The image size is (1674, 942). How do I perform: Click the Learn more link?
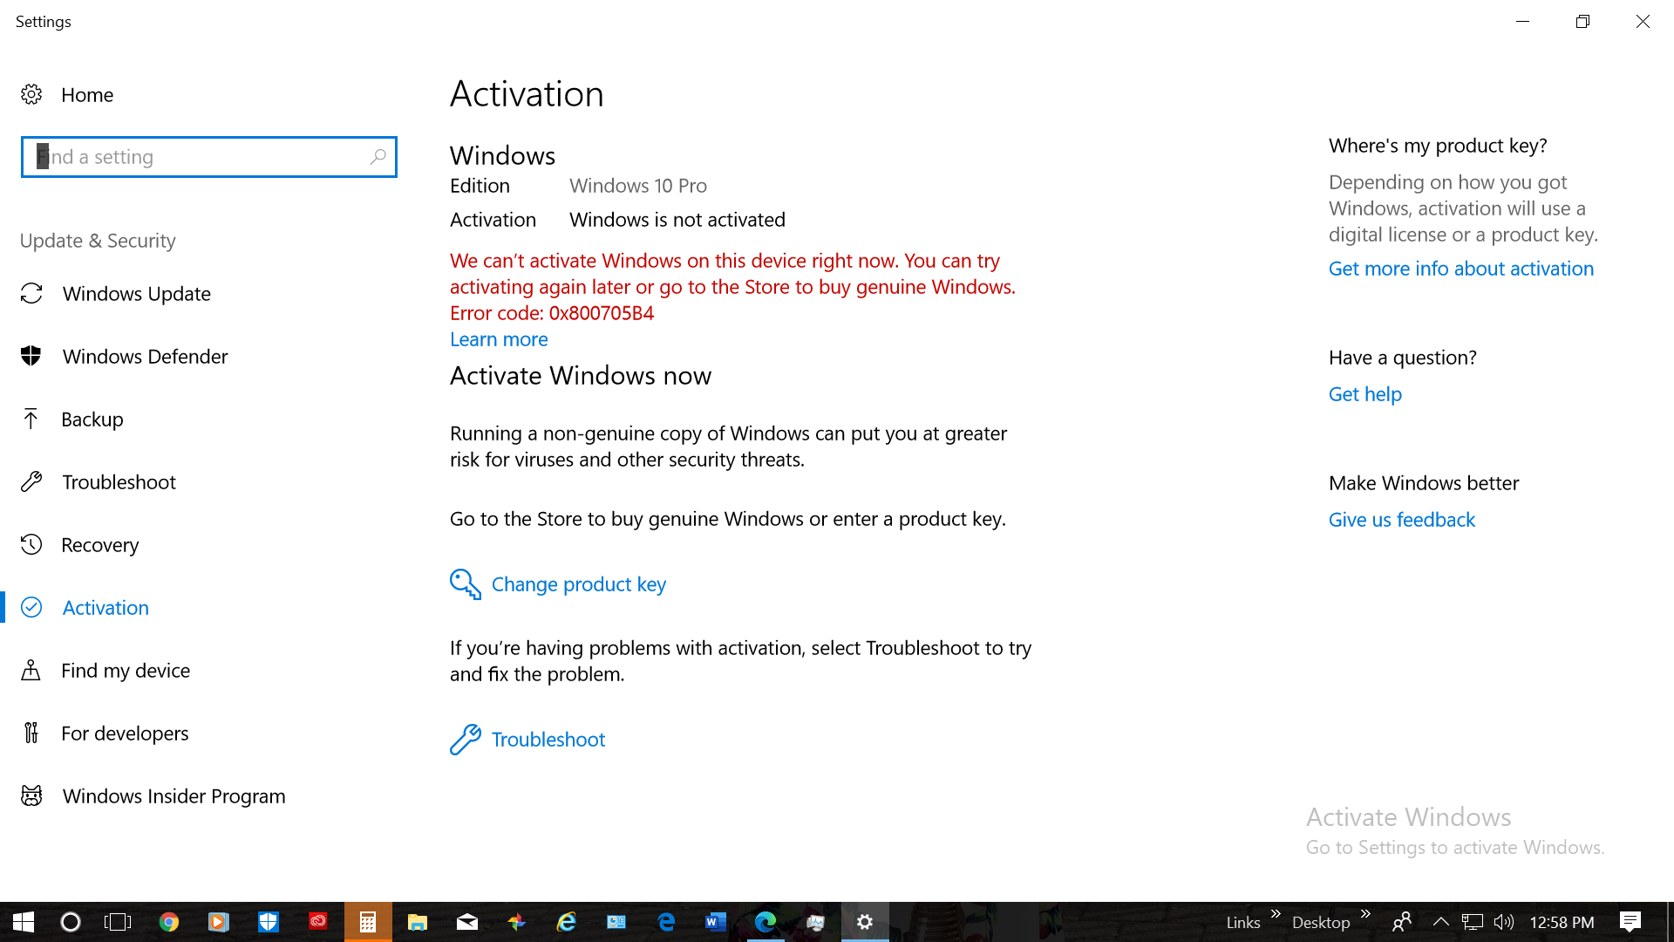tap(499, 339)
